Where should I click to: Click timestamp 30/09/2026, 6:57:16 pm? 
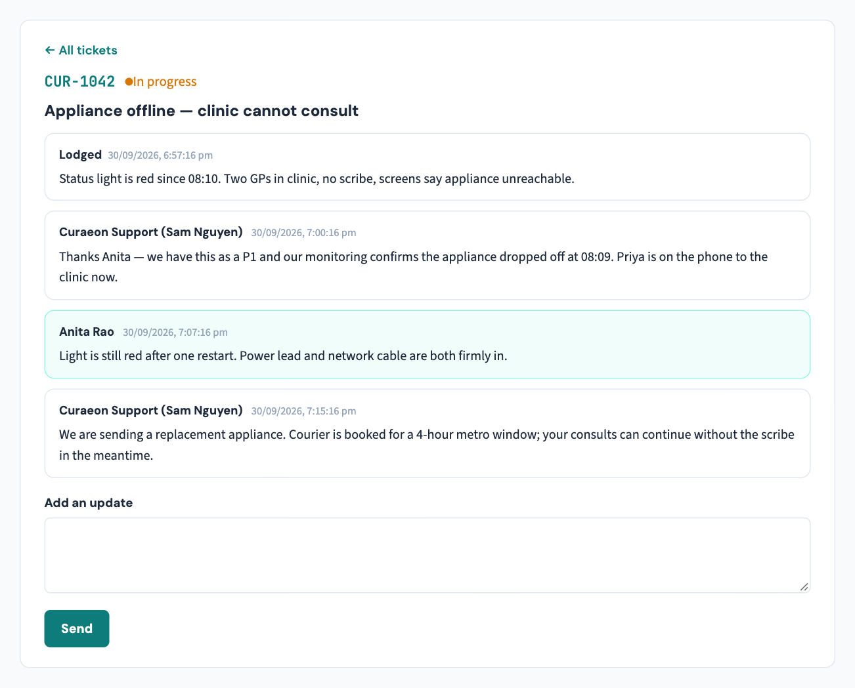tap(160, 155)
